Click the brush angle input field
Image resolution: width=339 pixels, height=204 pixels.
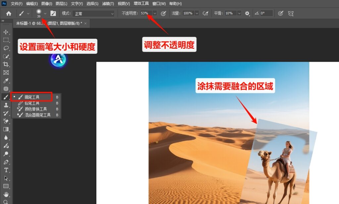tap(266, 14)
